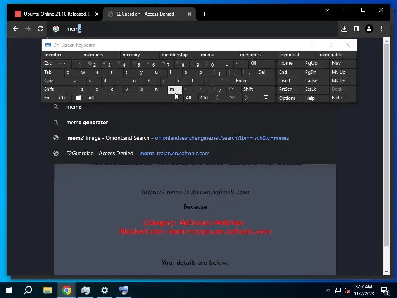This screenshot has width=397, height=298.
Task: Select 'memory' word prediction
Action: pyautogui.click(x=140, y=55)
